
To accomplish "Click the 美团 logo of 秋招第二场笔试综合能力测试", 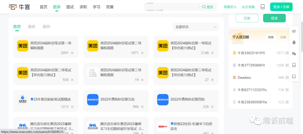I will 23,73.
